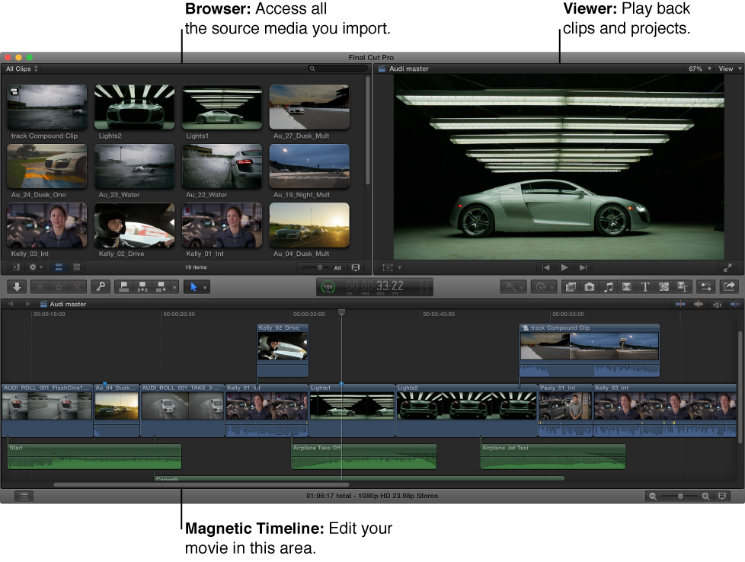745x562 pixels.
Task: Reject the selection with red X button
Action: (x=78, y=287)
